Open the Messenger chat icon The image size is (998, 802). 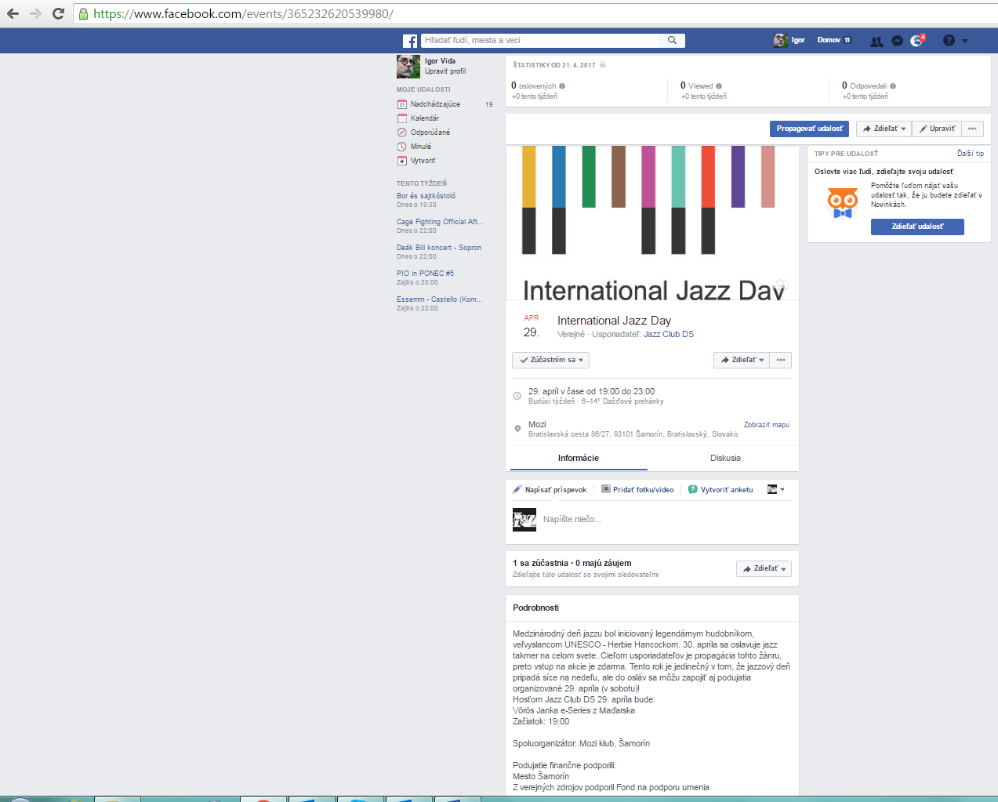tap(897, 41)
